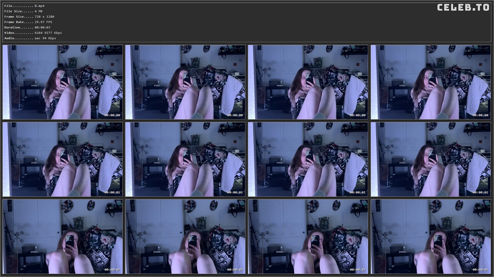Open second thumbnail in the top row
This screenshot has width=494, height=277.
coord(185,82)
